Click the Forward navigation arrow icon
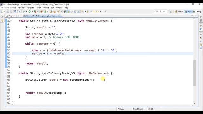The image size is (203, 114). click(103, 11)
